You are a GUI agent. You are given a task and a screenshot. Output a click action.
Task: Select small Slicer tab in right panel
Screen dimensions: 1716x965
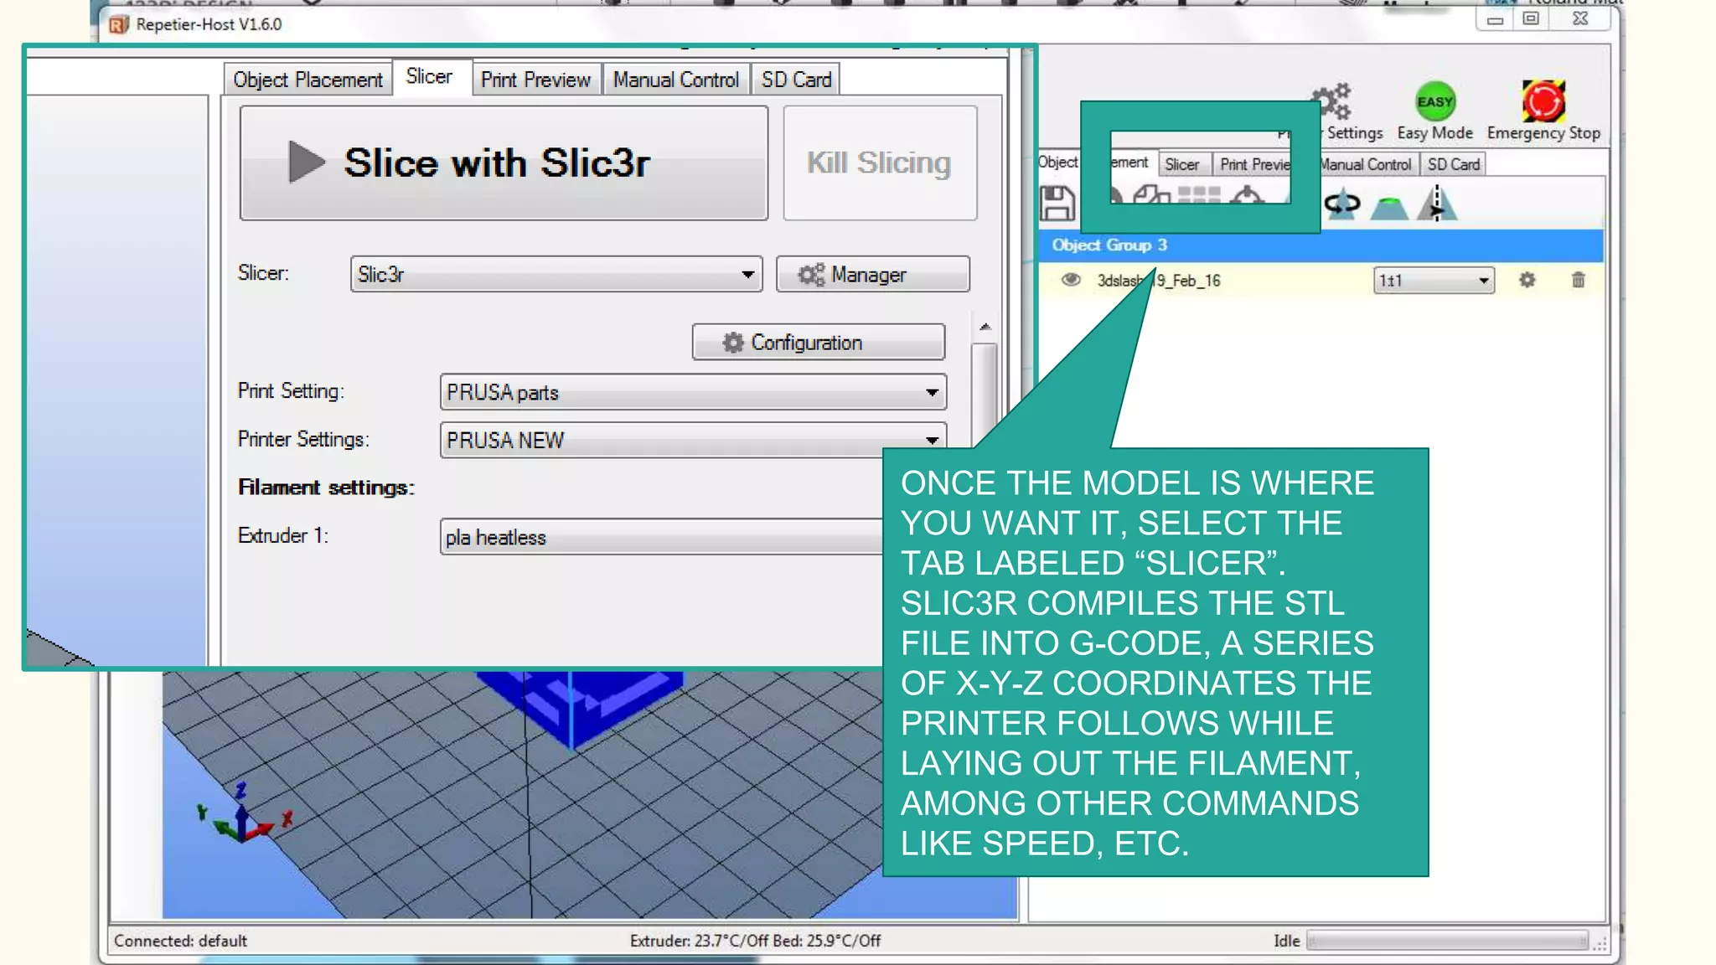[x=1182, y=164]
